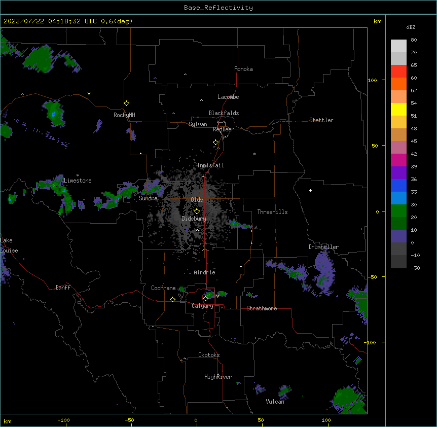
Task: Click the Cochrane city label
Action: pos(163,288)
